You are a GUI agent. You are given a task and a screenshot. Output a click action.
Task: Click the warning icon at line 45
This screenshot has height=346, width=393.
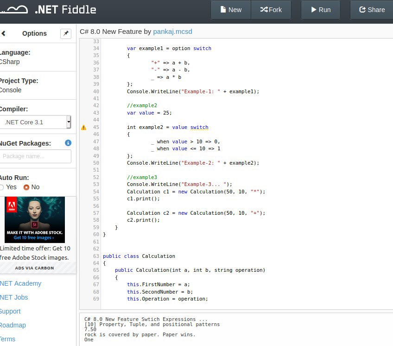coord(83,128)
